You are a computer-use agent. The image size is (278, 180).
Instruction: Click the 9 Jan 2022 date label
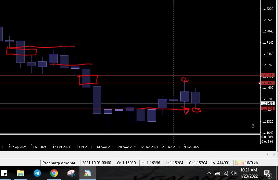click(x=192, y=147)
